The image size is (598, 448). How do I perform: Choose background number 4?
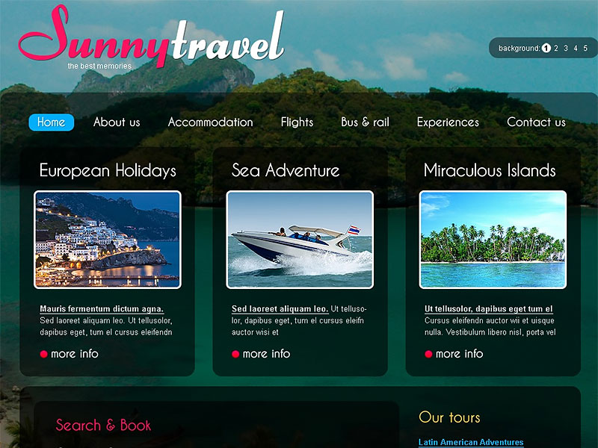coord(576,49)
